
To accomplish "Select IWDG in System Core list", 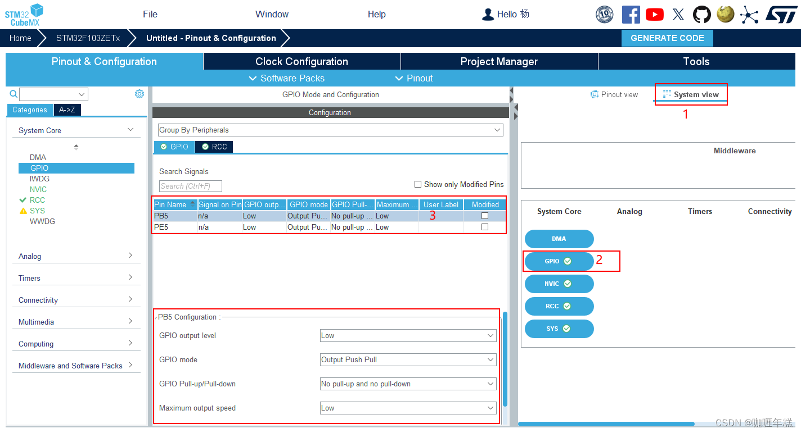I will (39, 179).
